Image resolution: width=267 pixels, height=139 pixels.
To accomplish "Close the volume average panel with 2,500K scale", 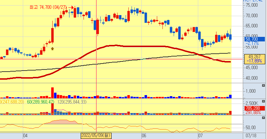I will click(263, 101).
